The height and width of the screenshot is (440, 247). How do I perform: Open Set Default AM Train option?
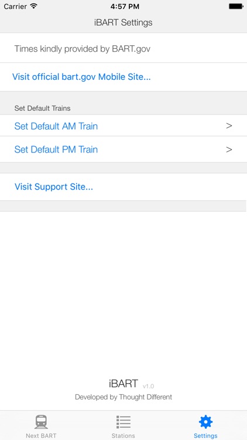tap(123, 126)
